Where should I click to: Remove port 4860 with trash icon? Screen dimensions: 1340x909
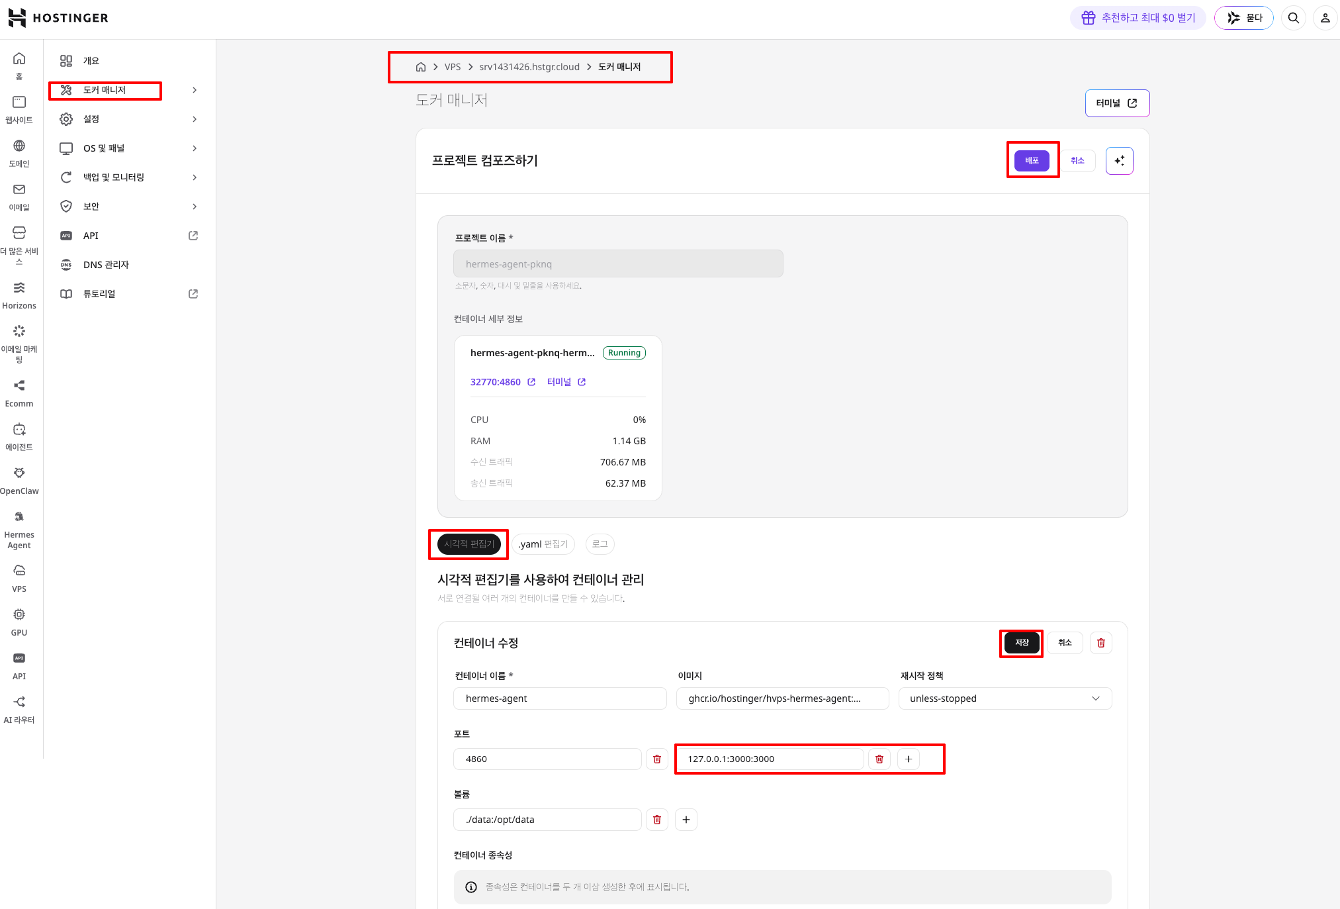656,759
